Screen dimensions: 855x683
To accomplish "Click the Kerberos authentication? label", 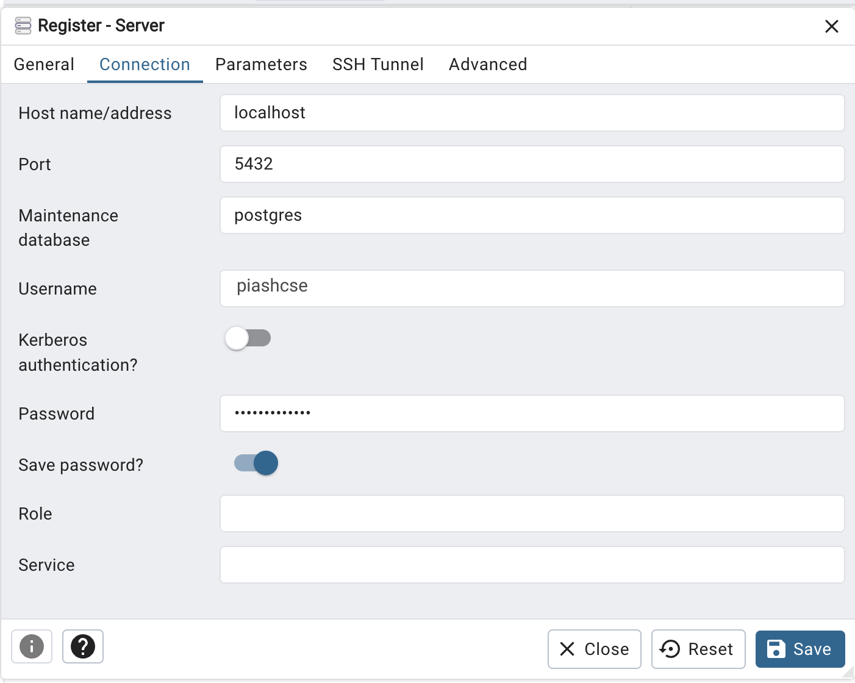I will pyautogui.click(x=78, y=352).
